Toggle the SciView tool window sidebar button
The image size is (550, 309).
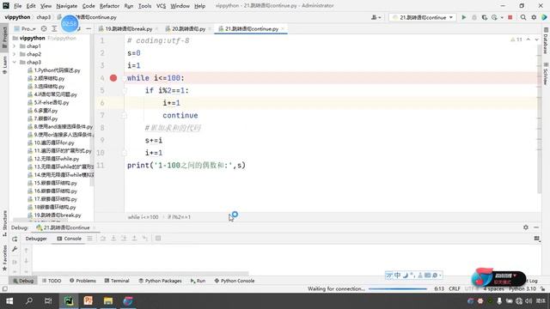tap(546, 74)
